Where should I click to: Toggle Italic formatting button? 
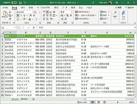click(x=21, y=15)
